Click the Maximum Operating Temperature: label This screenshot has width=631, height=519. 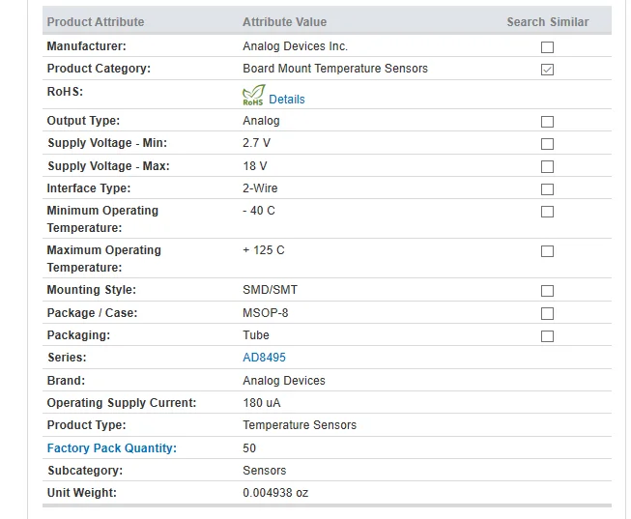tap(103, 258)
